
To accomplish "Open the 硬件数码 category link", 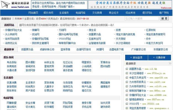I will [105, 107].
